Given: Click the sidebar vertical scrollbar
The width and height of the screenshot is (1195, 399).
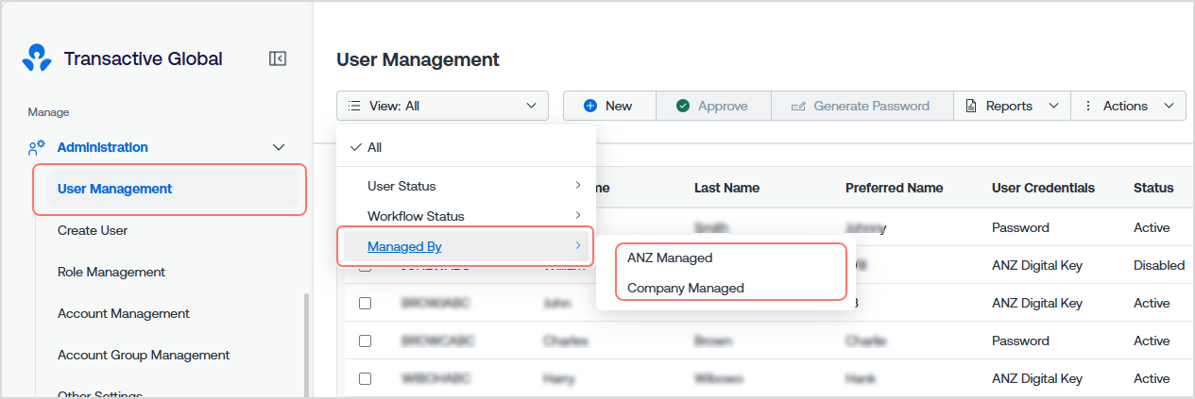Looking at the screenshot, I should (x=305, y=344).
